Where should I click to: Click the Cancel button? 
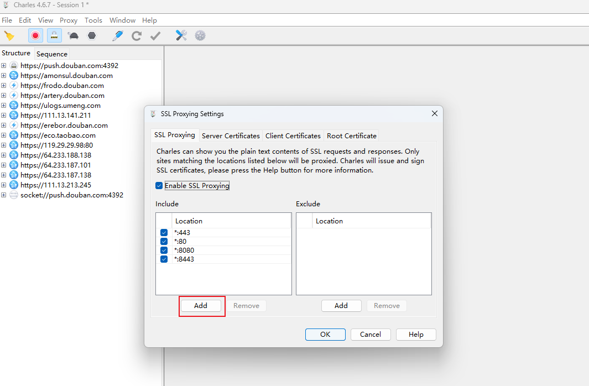[x=371, y=334]
